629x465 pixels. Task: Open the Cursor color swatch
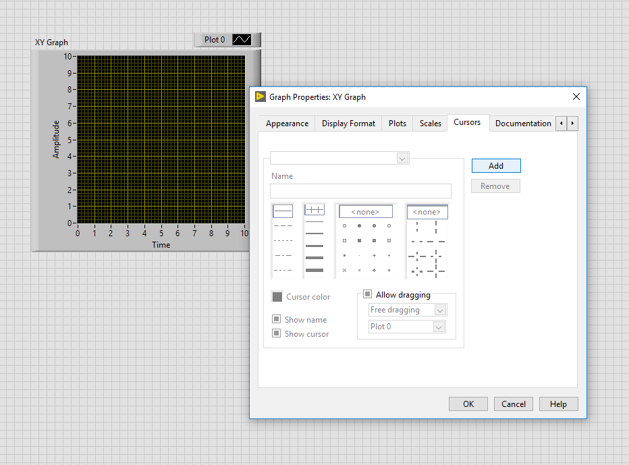pyautogui.click(x=277, y=297)
